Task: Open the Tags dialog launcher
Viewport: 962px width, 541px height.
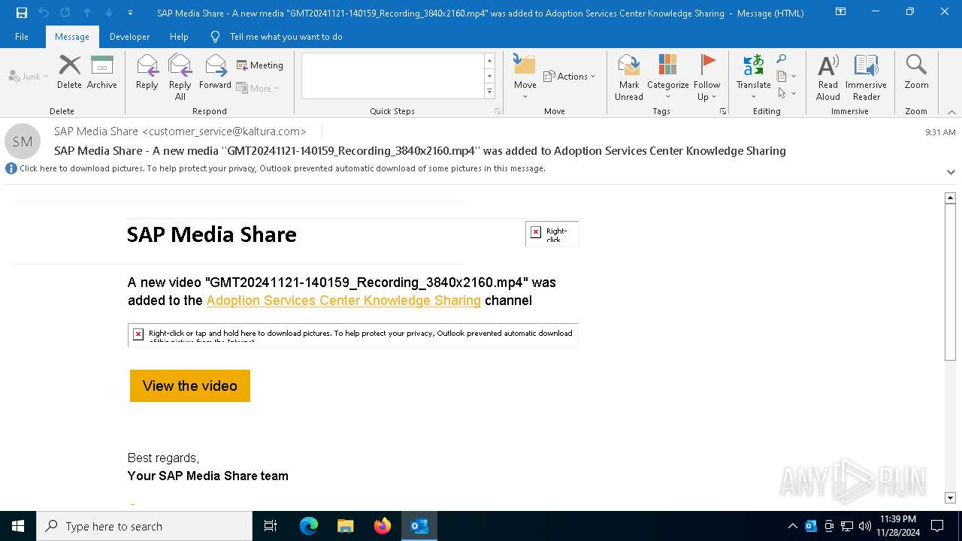Action: pos(723,111)
